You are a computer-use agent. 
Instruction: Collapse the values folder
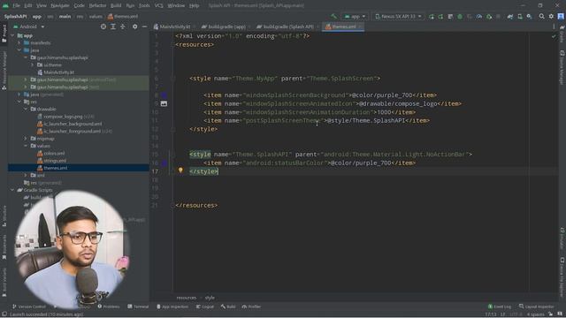(26, 146)
